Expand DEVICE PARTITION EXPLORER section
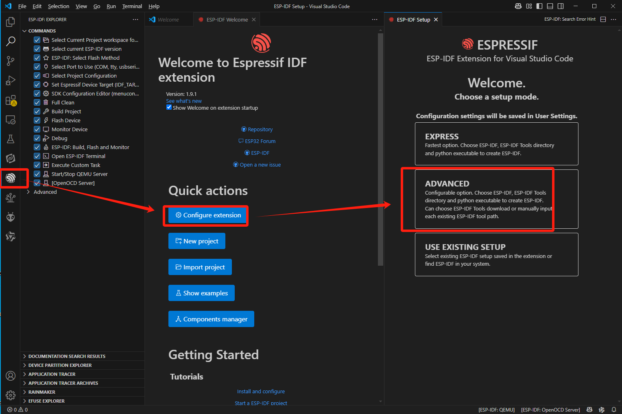Viewport: 622px width, 414px height. tap(82, 365)
